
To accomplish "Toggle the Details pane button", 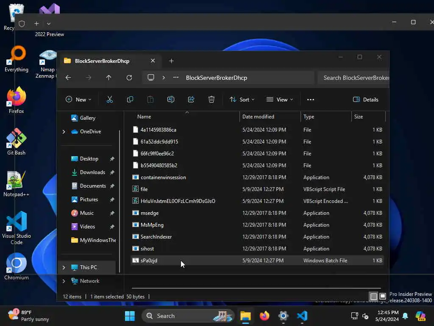I will click(366, 99).
